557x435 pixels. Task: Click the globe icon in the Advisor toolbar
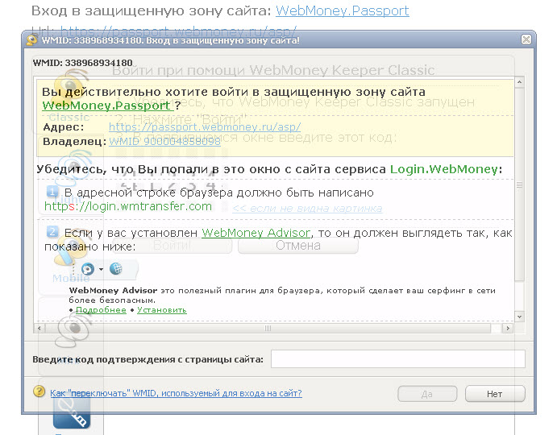(x=116, y=269)
